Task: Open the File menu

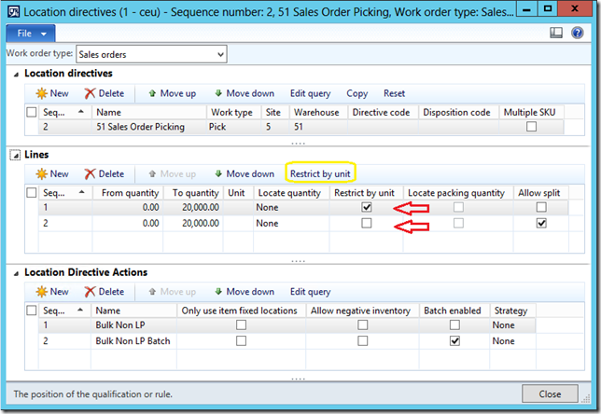Action: pos(31,33)
